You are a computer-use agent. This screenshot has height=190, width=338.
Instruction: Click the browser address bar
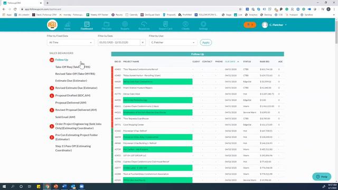click(129, 9)
